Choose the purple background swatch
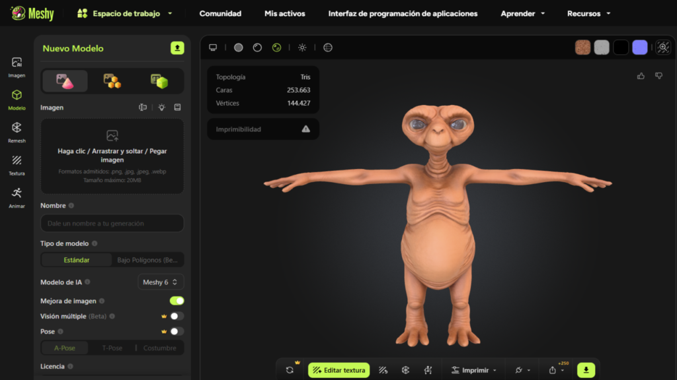The height and width of the screenshot is (380, 677). [x=640, y=47]
